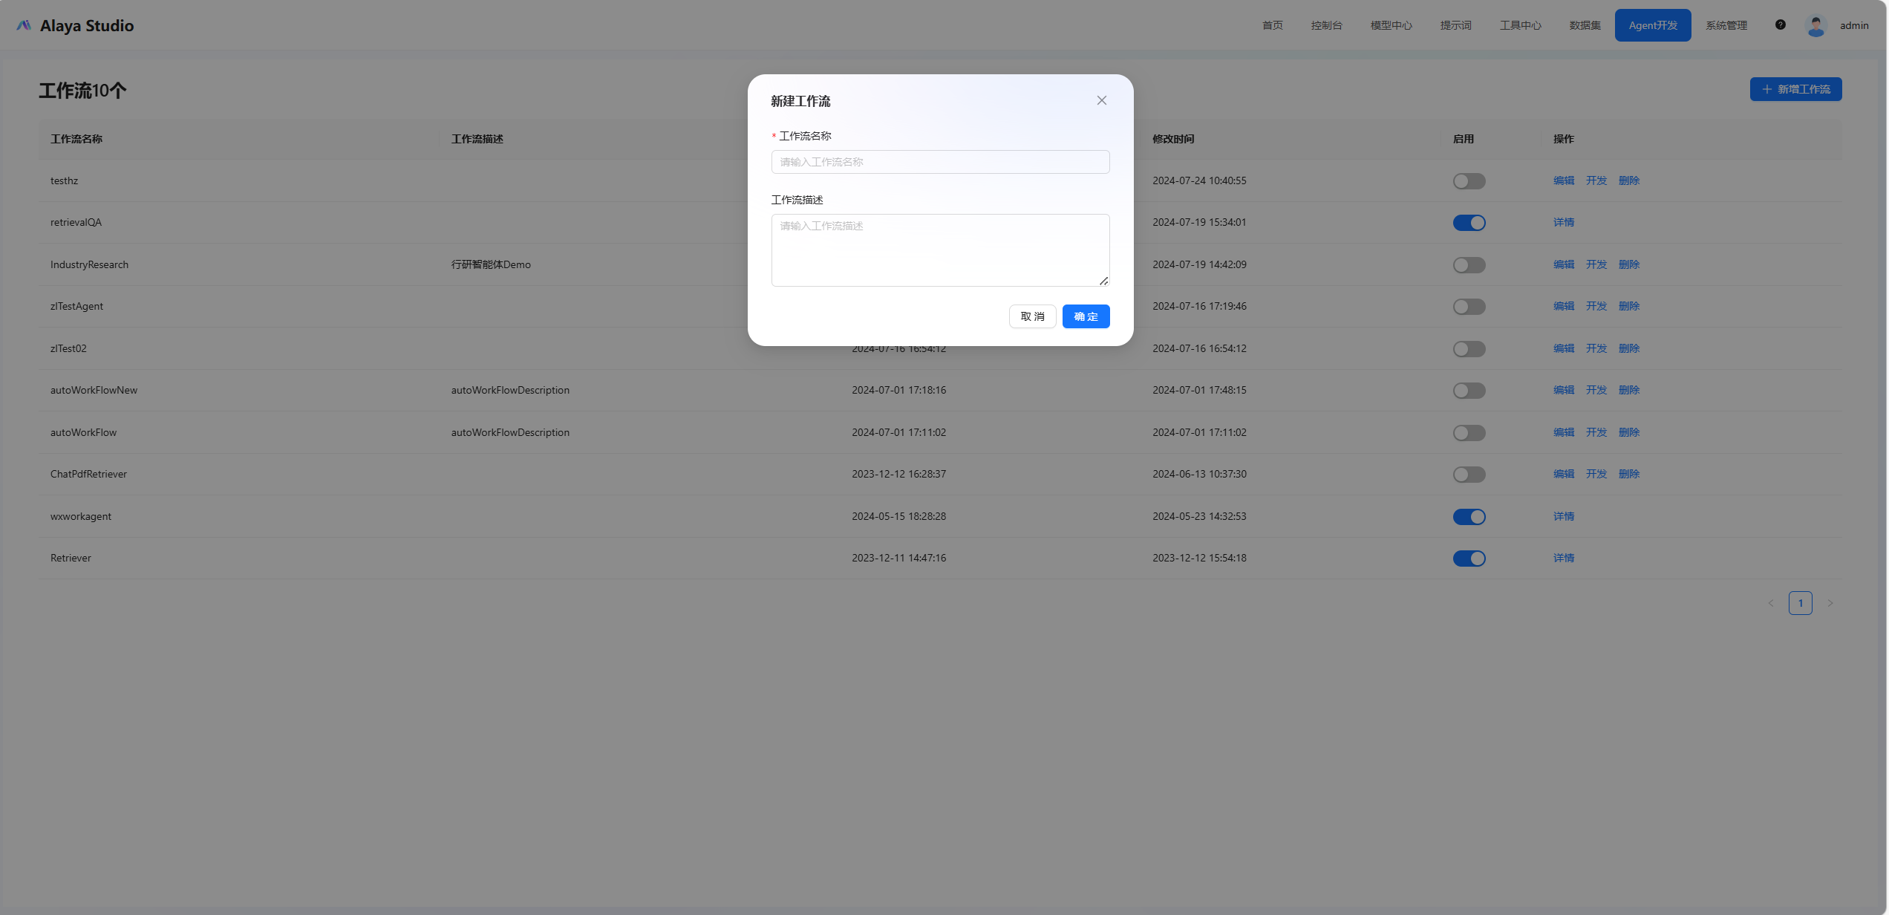Click the Alaya Studio logo icon
Viewport: 1889px width, 915px height.
pyautogui.click(x=24, y=25)
